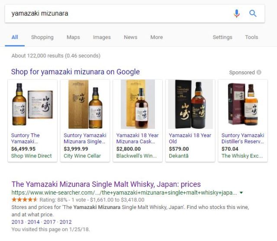The height and width of the screenshot is (241, 277).
Task: Click the Dekantā seller name
Action: 179,156
